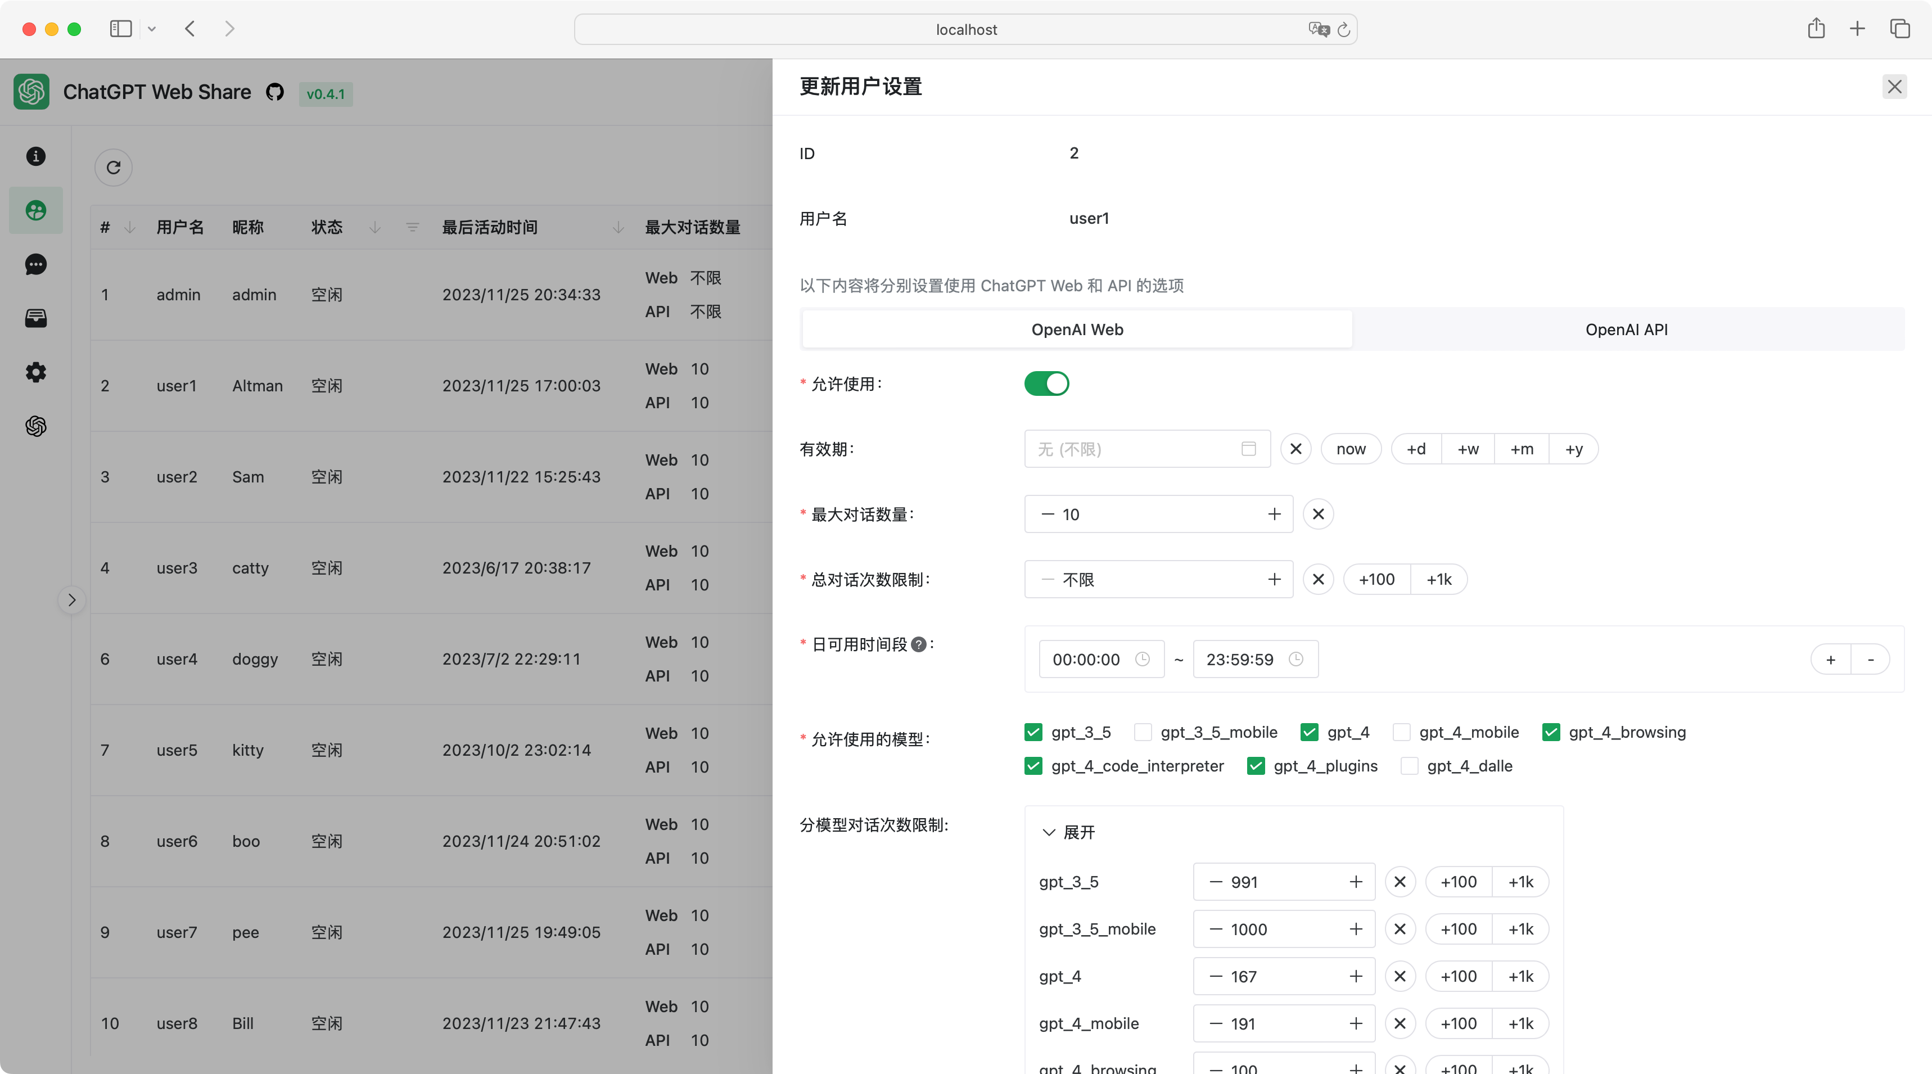Clear the gpt_4_mobile limit with X
Image resolution: width=1932 pixels, height=1074 pixels.
pos(1400,1023)
